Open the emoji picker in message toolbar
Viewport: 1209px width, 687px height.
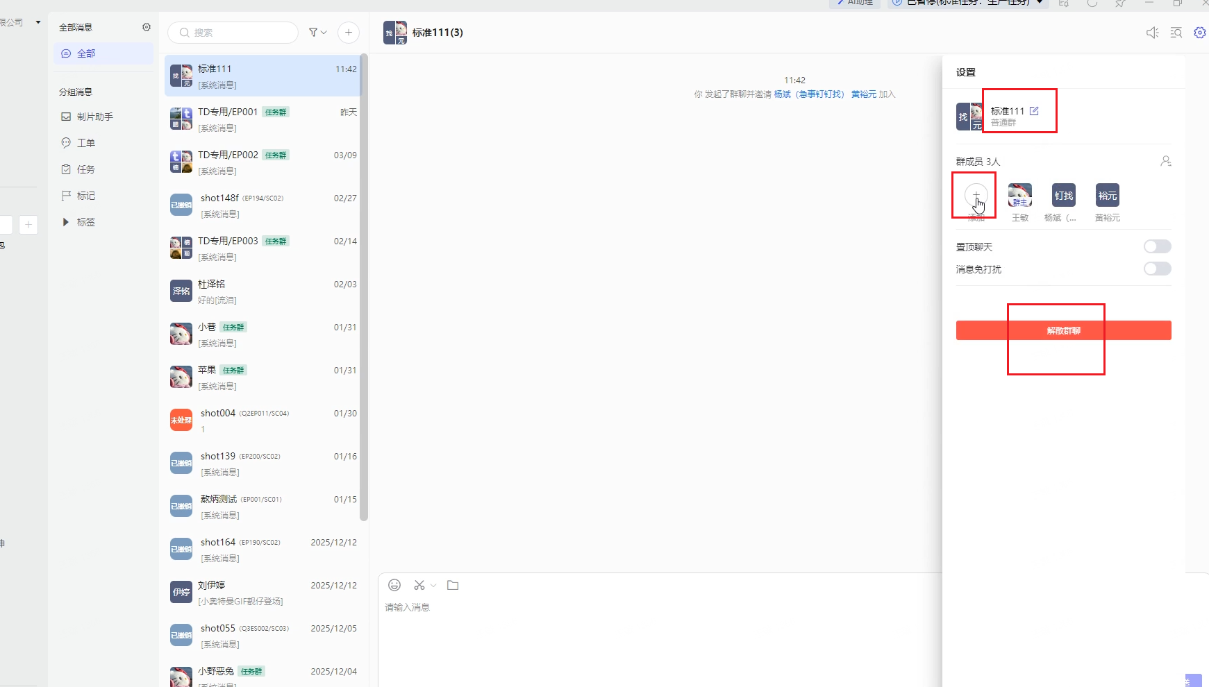click(x=394, y=585)
